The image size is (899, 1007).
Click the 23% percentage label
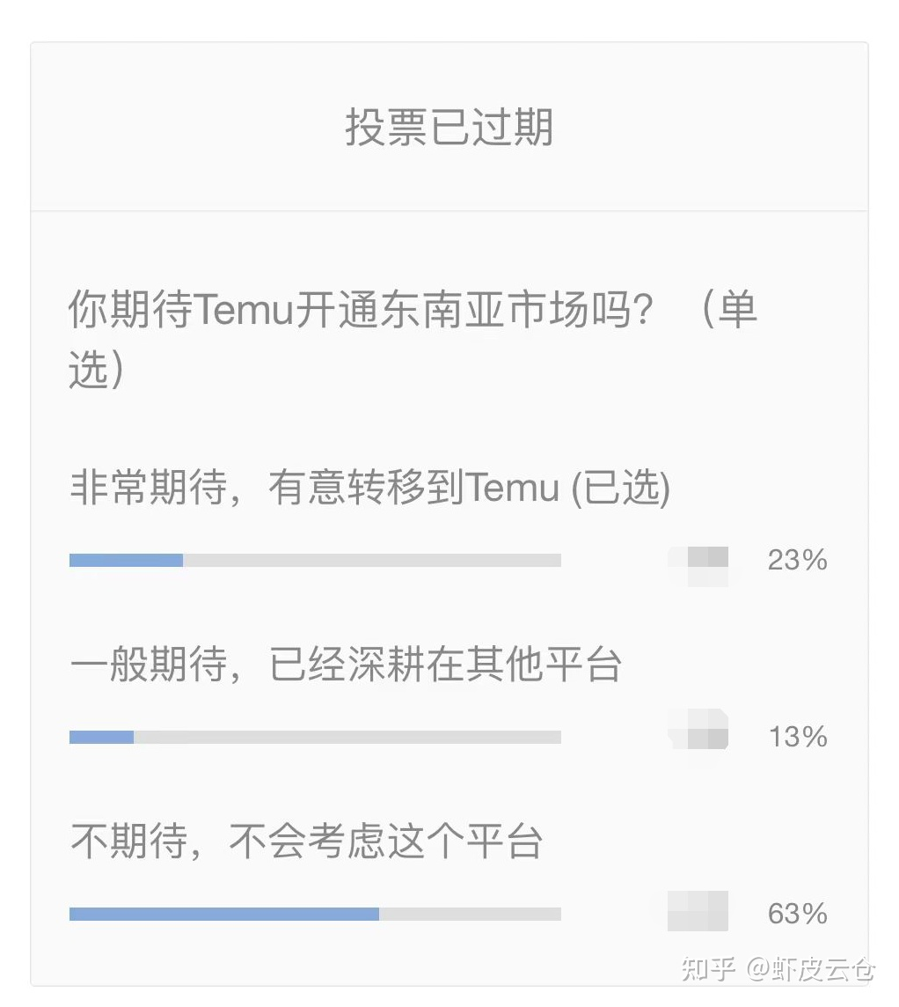(798, 560)
